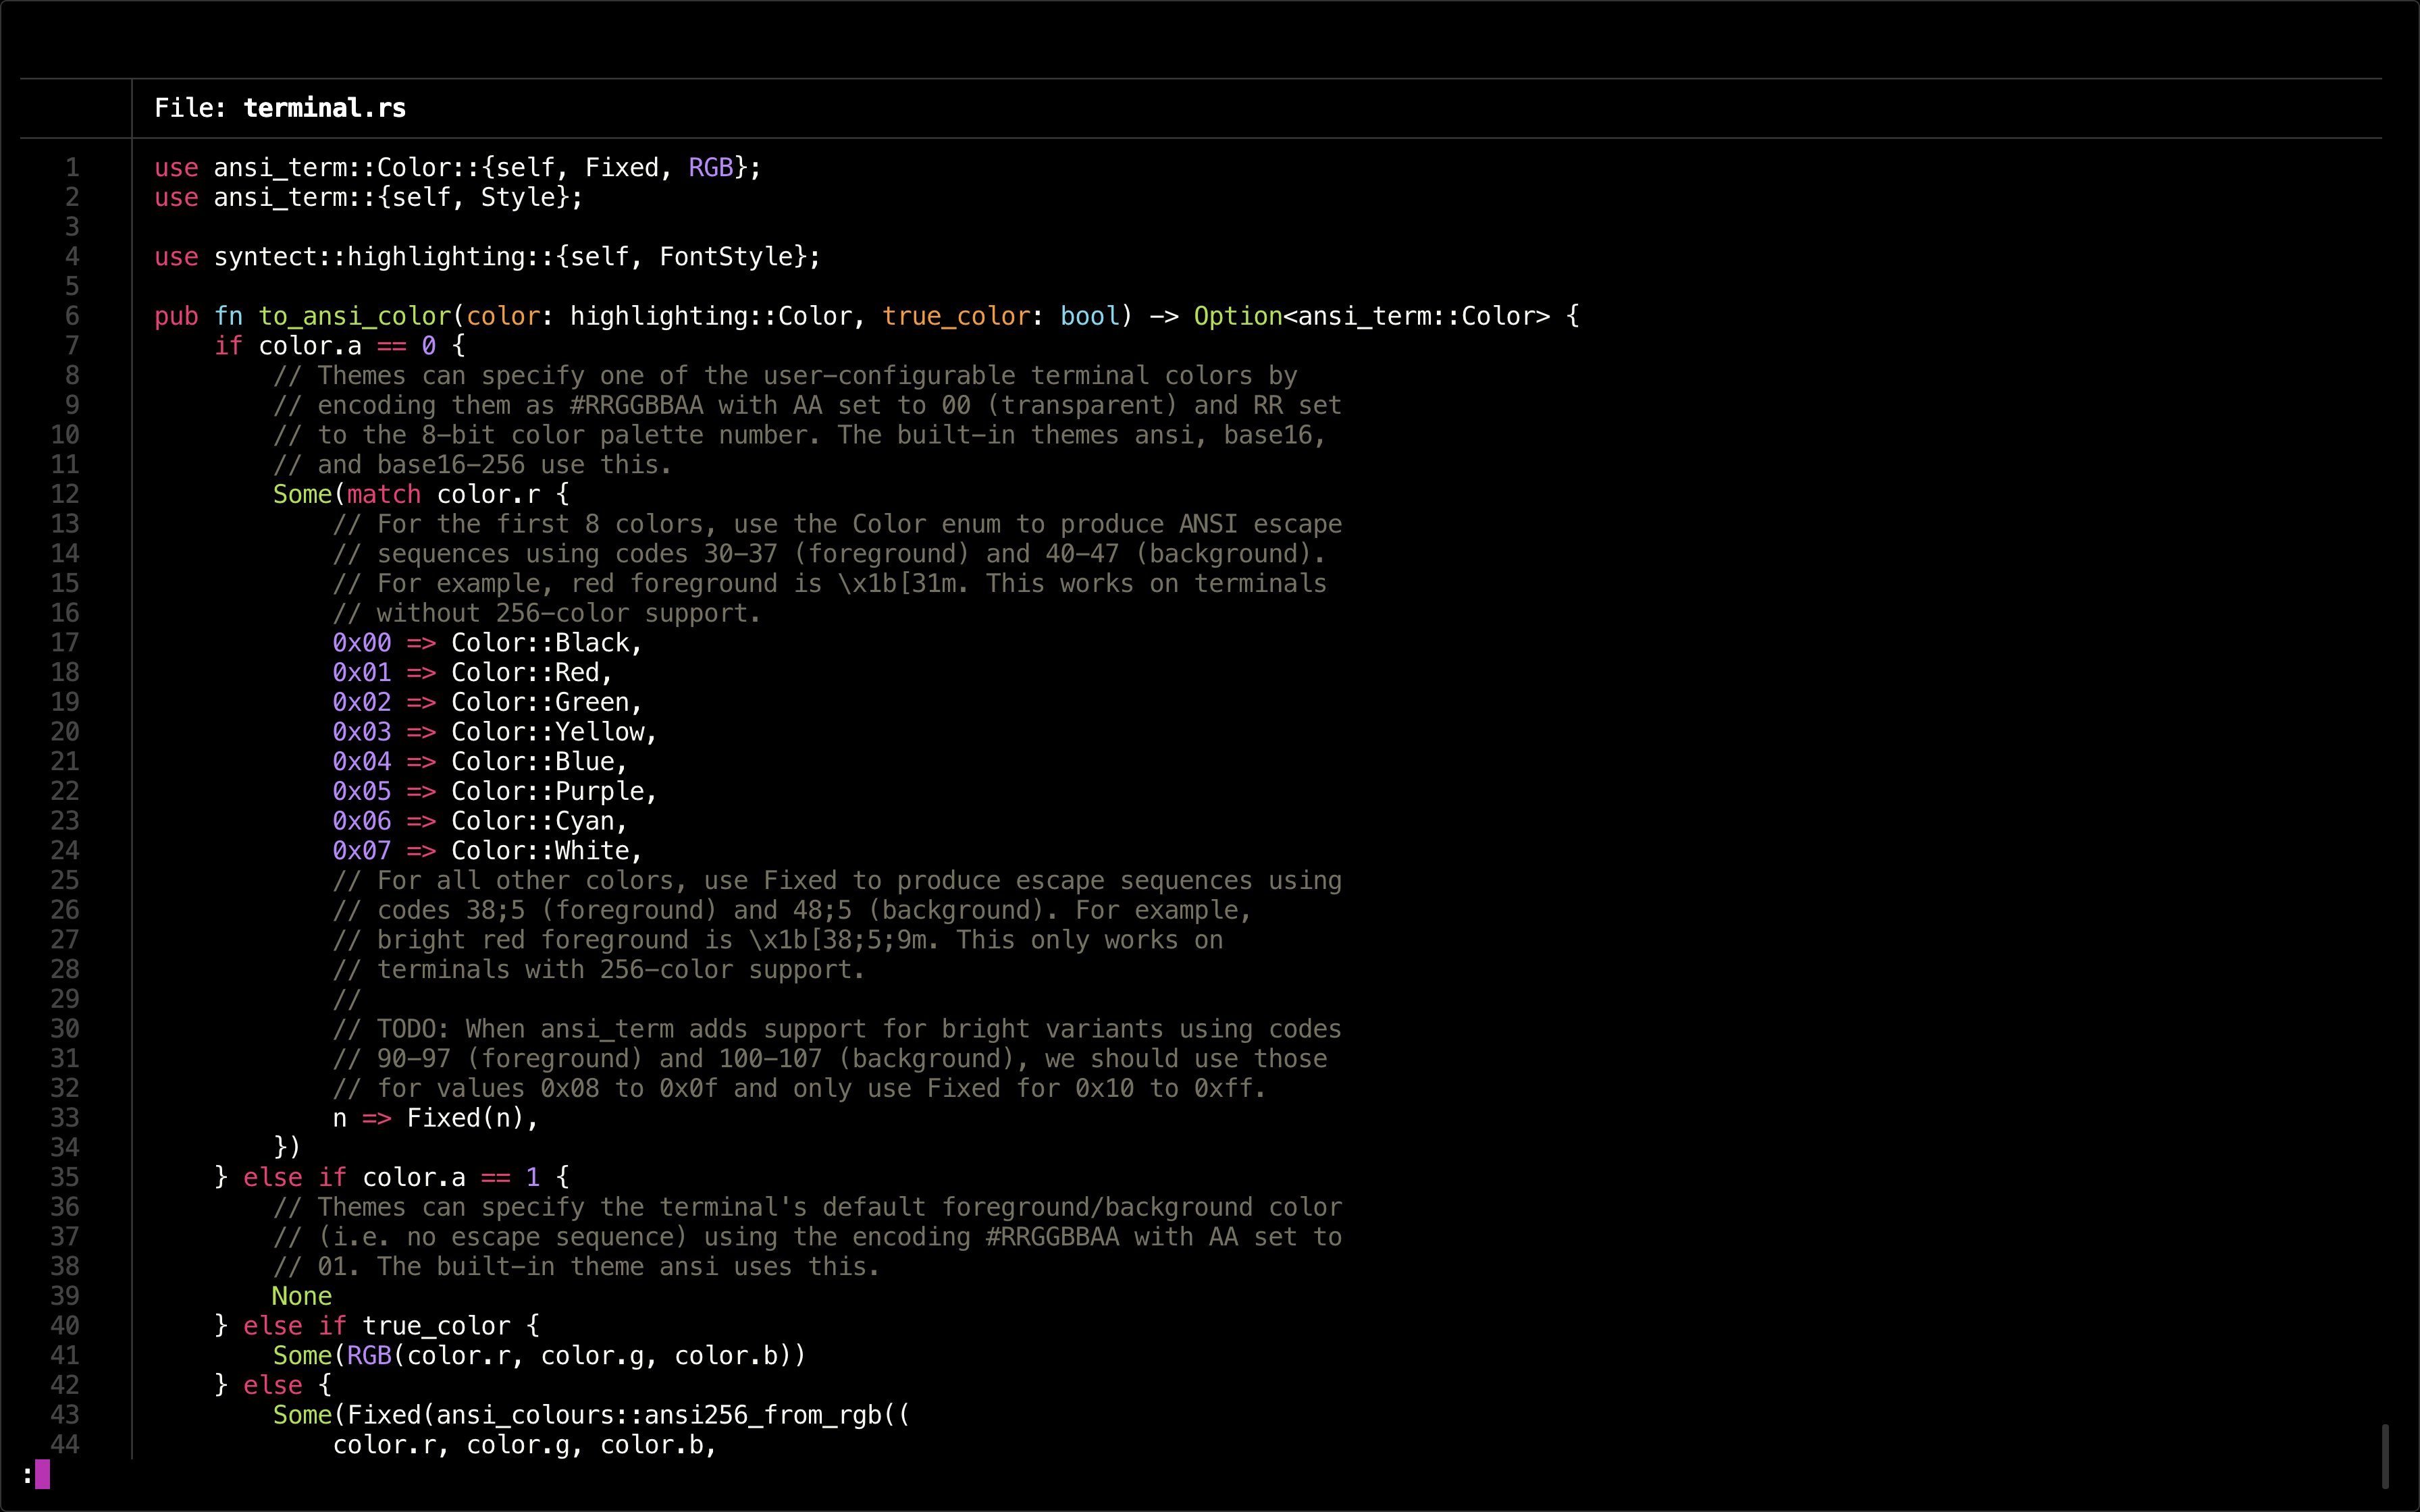The width and height of the screenshot is (2420, 1512).
Task: Click the terminal.rs filename in header
Action: coord(324,108)
